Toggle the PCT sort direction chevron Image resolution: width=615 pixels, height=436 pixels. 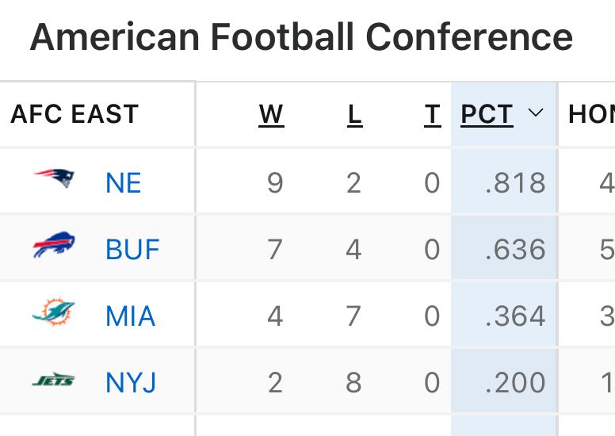click(x=536, y=113)
